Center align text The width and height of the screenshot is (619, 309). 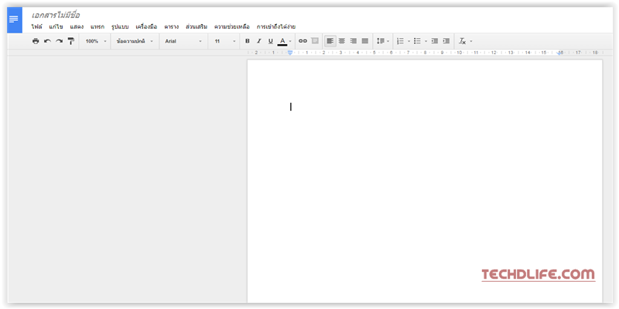[342, 41]
